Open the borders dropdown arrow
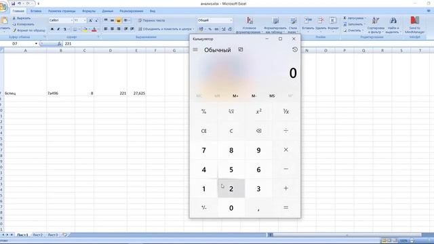Image resolution: width=434 pixels, height=244 pixels. click(79, 29)
